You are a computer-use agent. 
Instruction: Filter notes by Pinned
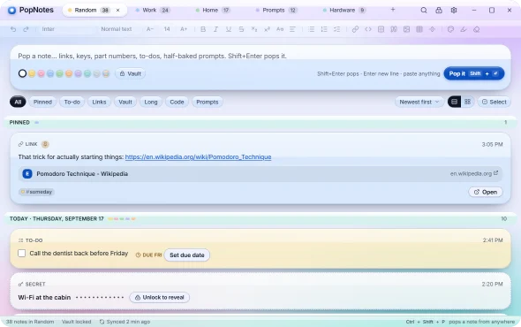[42, 102]
